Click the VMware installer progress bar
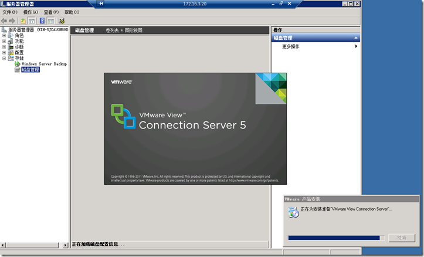Screen dimensions: 424x257 [336, 238]
